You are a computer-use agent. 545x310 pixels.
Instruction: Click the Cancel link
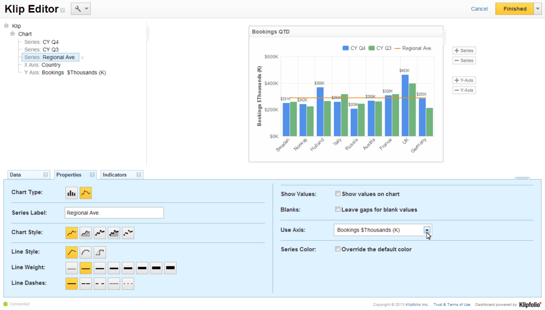(x=480, y=9)
